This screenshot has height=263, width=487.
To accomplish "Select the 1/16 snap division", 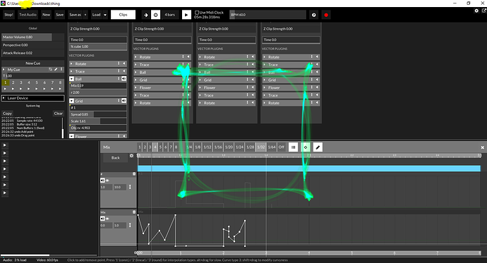I will 218,147.
